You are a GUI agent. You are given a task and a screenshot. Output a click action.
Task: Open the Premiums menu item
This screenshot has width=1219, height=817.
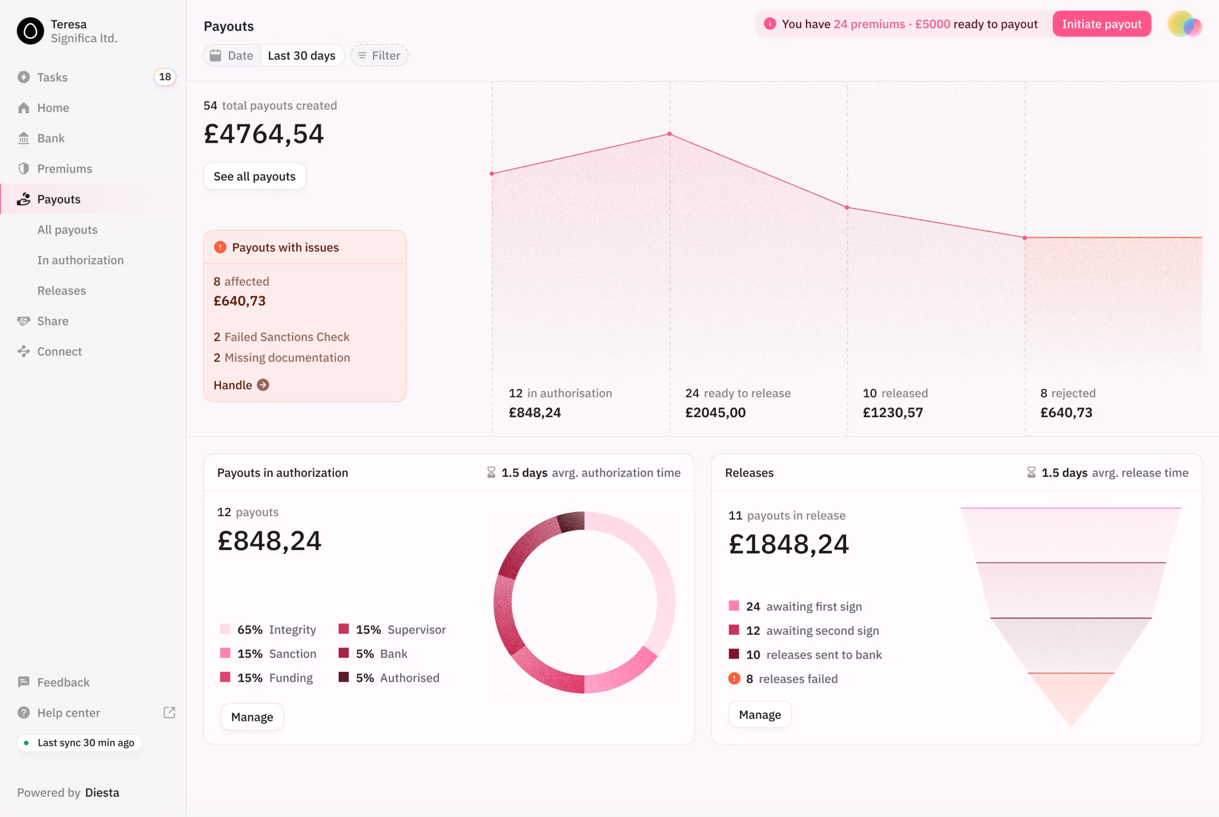click(65, 169)
